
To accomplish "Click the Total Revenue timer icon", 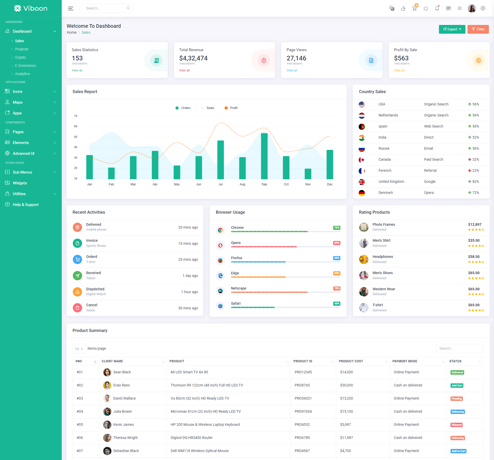I will (x=264, y=60).
